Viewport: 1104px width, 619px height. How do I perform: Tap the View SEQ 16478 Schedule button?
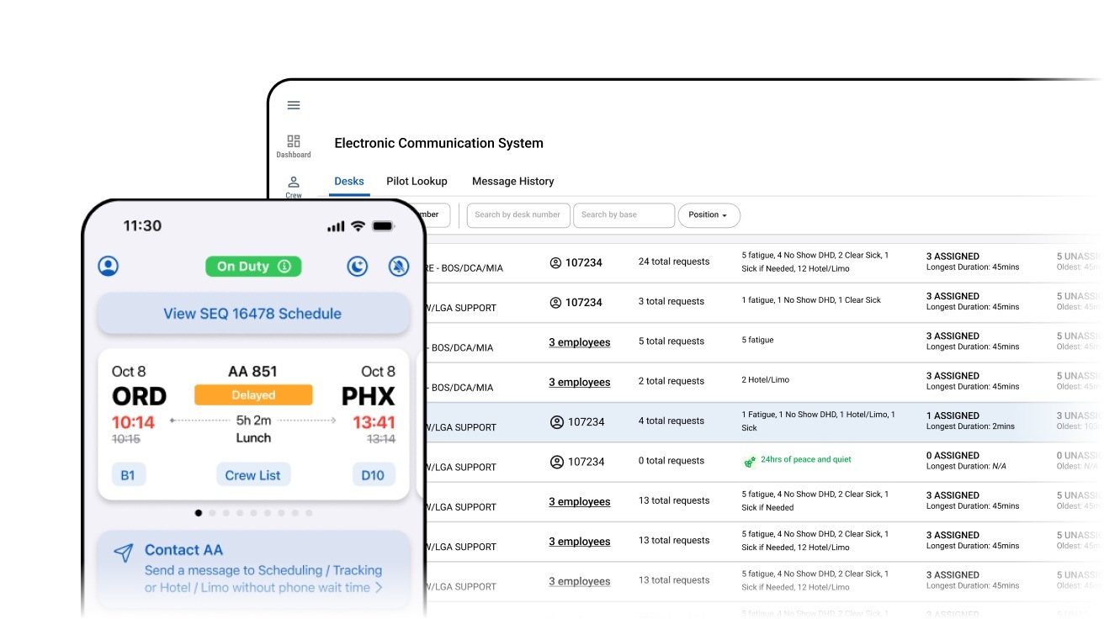[253, 314]
